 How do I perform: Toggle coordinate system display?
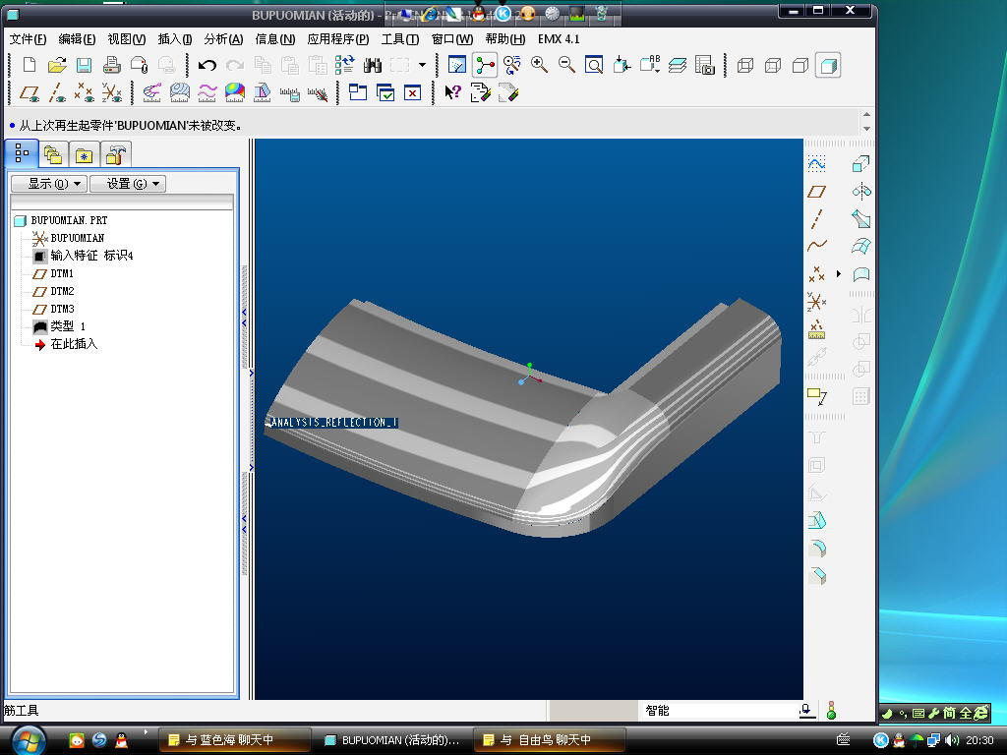click(112, 93)
